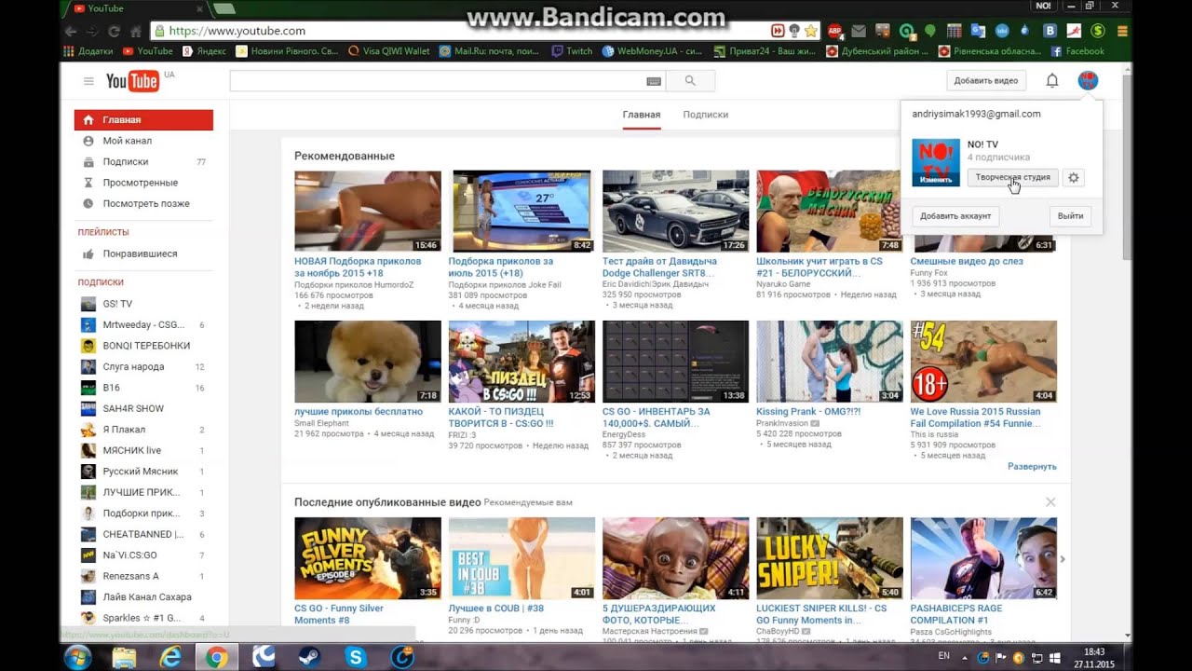Go back in the browser
Viewport: 1192px width, 671px height.
tap(71, 31)
